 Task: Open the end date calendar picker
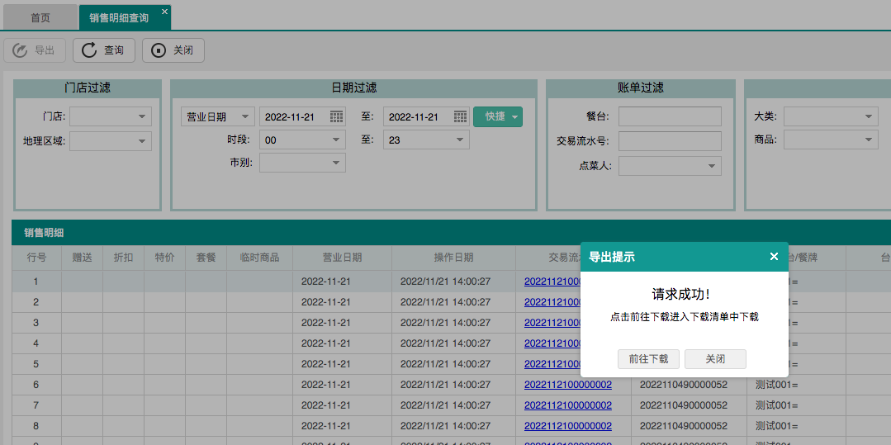pyautogui.click(x=461, y=117)
